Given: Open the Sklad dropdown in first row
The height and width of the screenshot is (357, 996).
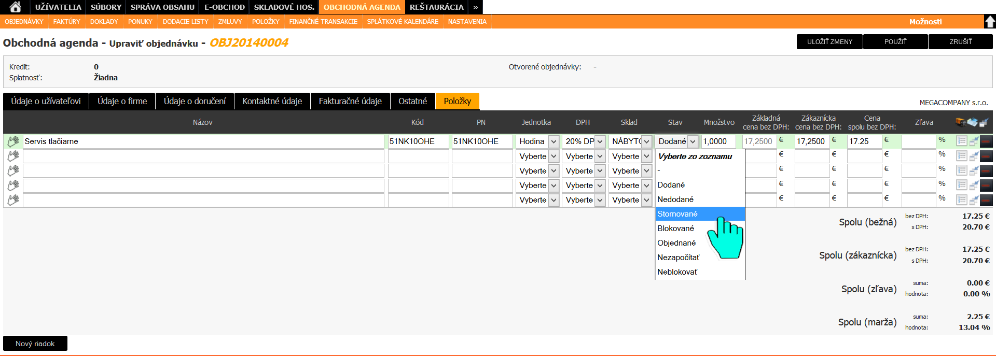Looking at the screenshot, I should pos(630,141).
